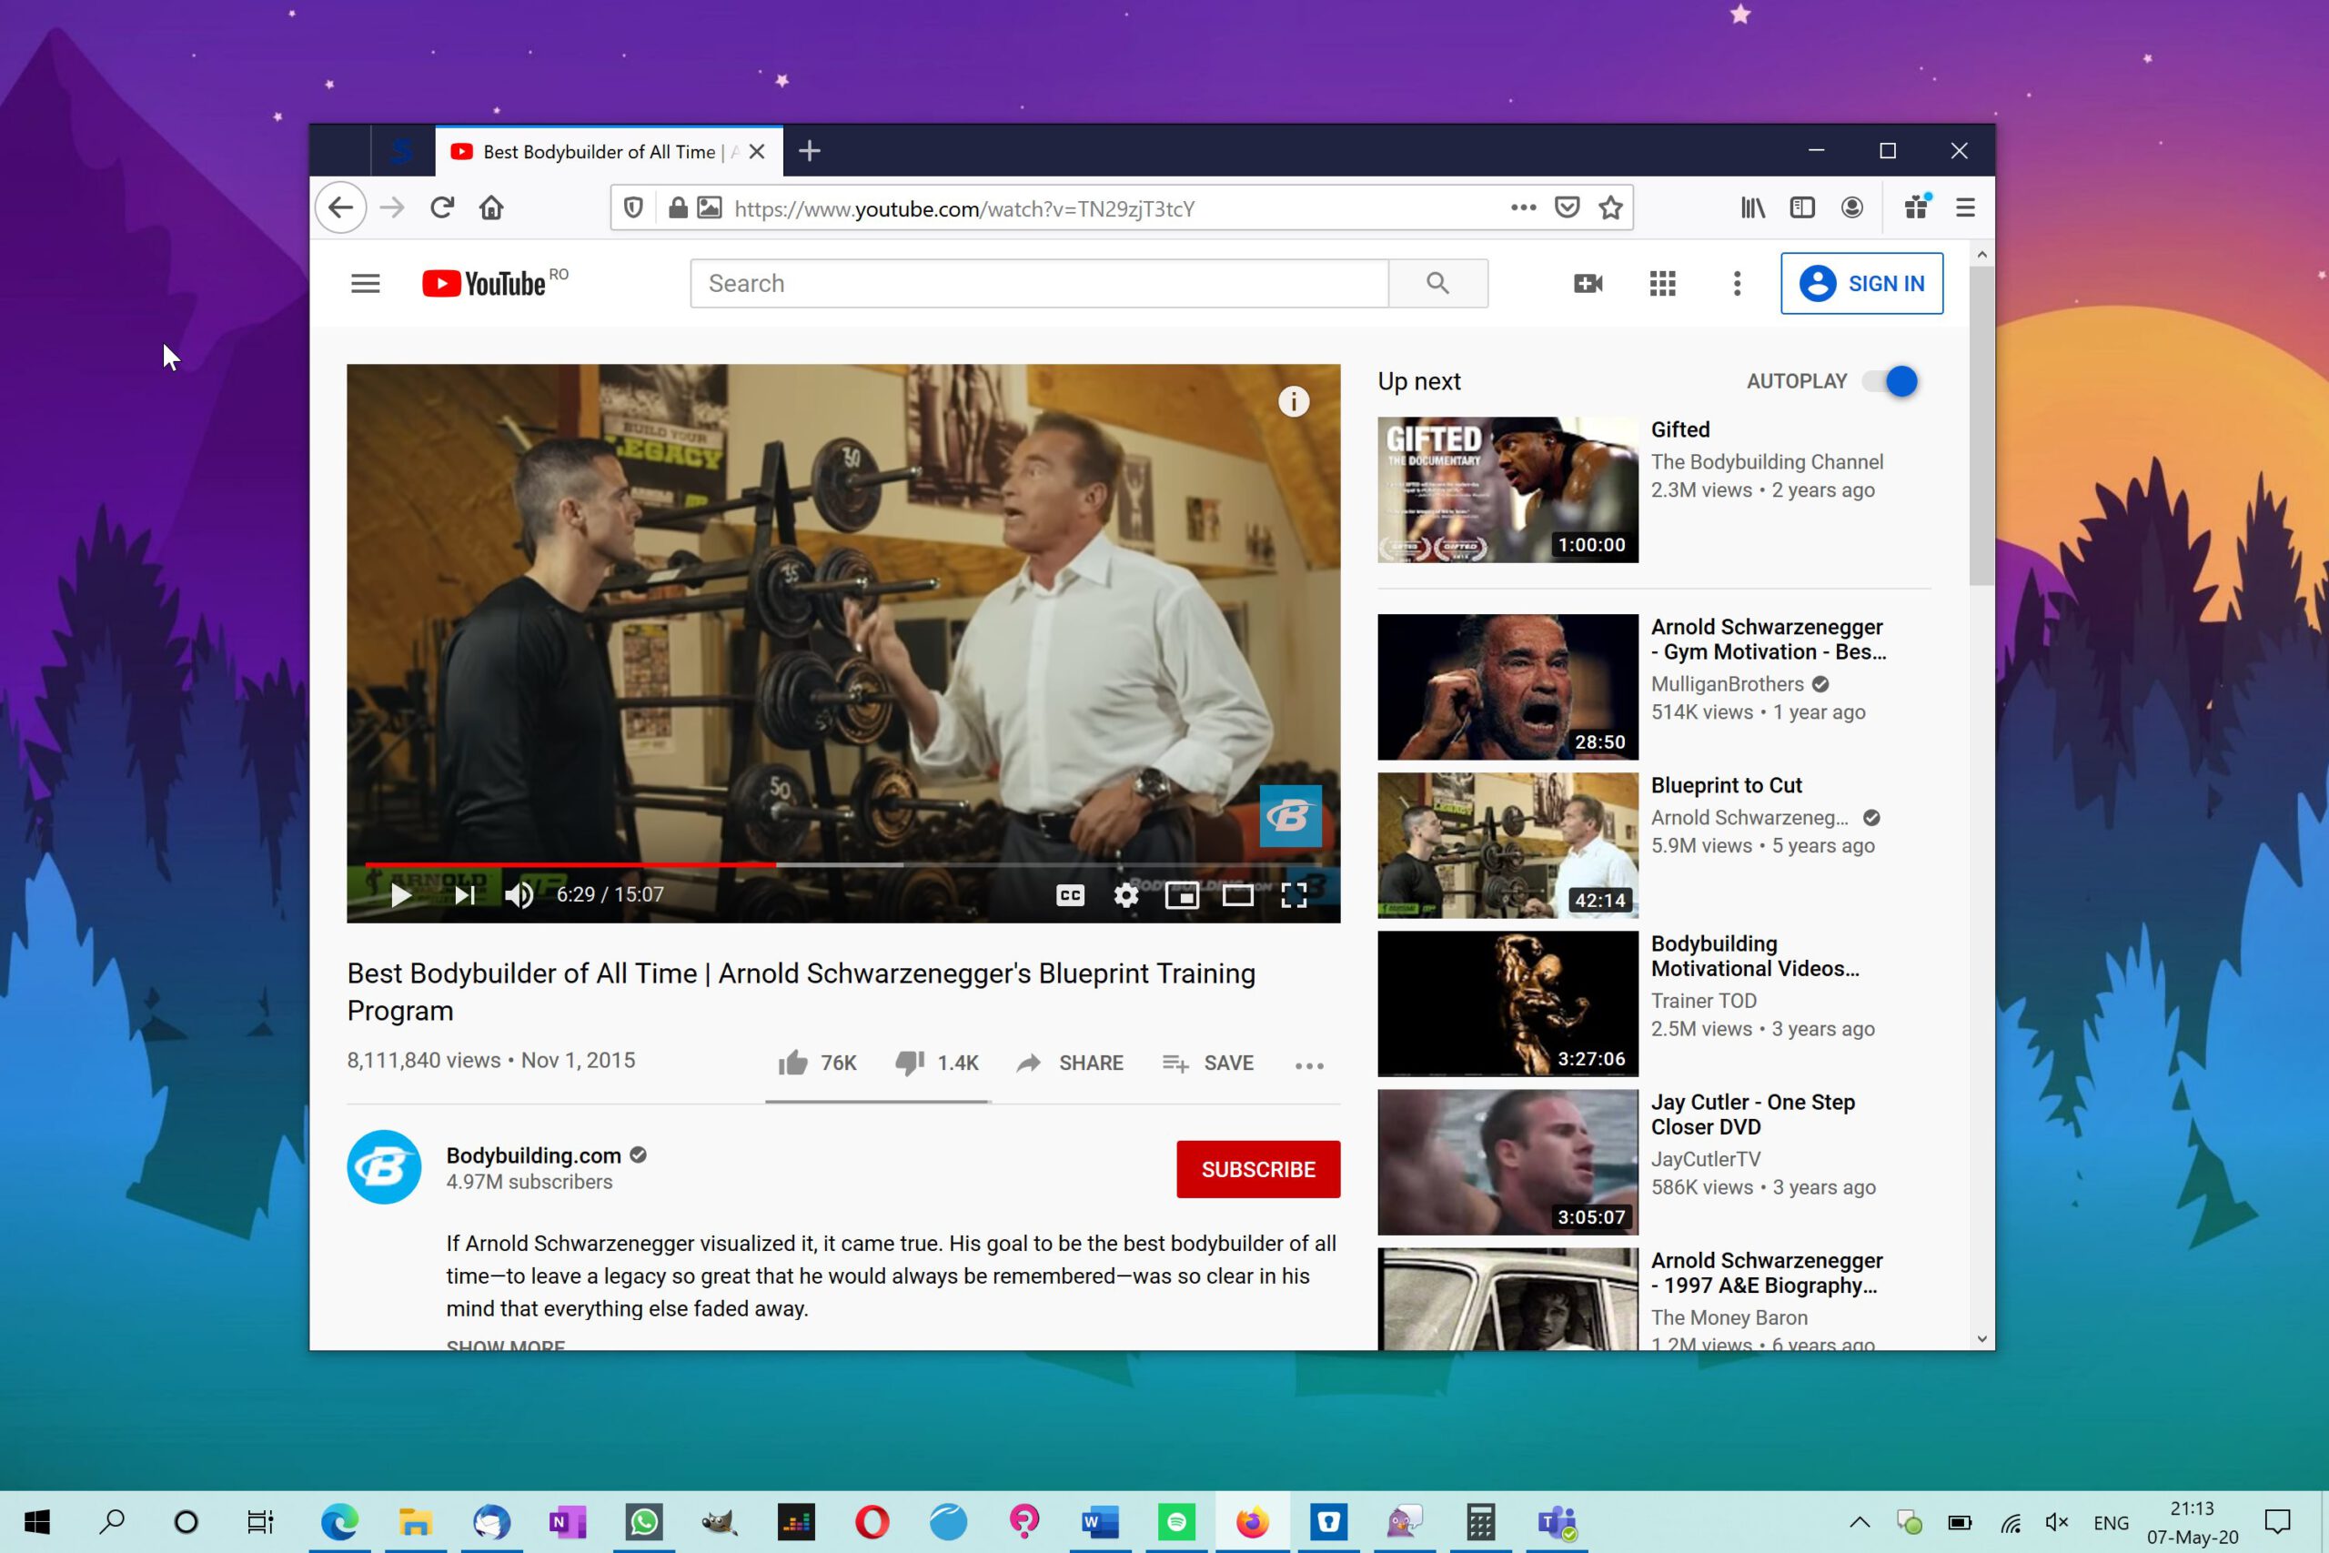The height and width of the screenshot is (1553, 2329).
Task: Go to Firefox home page
Action: (491, 208)
